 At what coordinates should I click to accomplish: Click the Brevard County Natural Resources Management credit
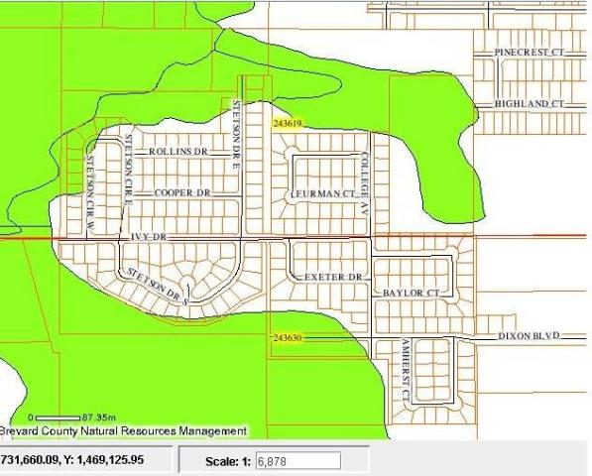[x=123, y=430]
